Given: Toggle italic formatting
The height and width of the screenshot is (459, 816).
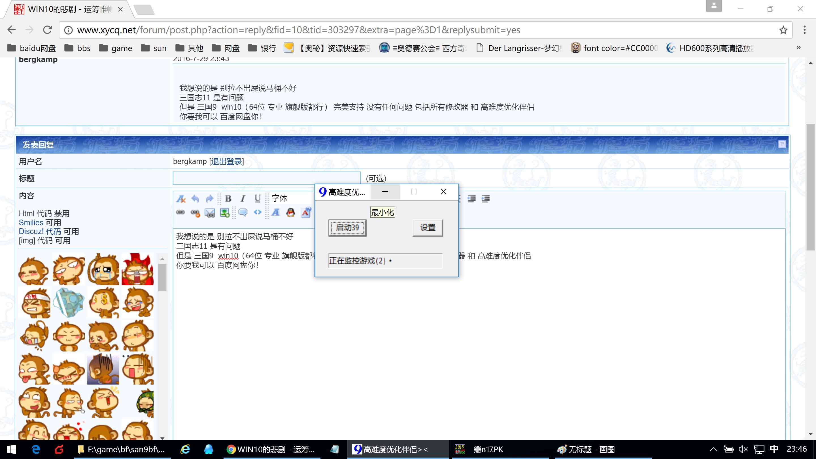Looking at the screenshot, I should tap(243, 199).
